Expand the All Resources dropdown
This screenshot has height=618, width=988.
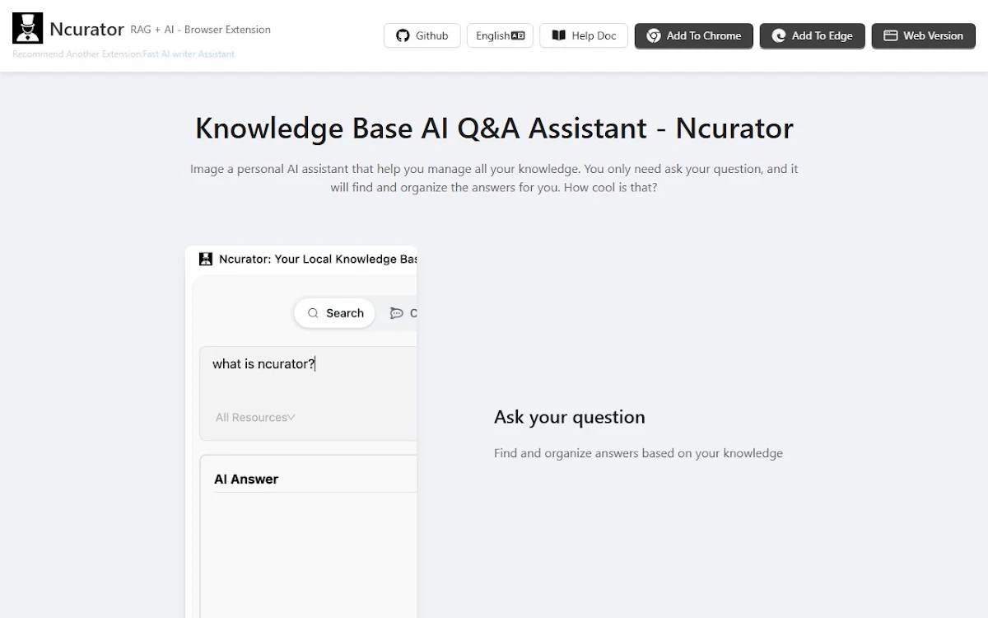click(255, 417)
